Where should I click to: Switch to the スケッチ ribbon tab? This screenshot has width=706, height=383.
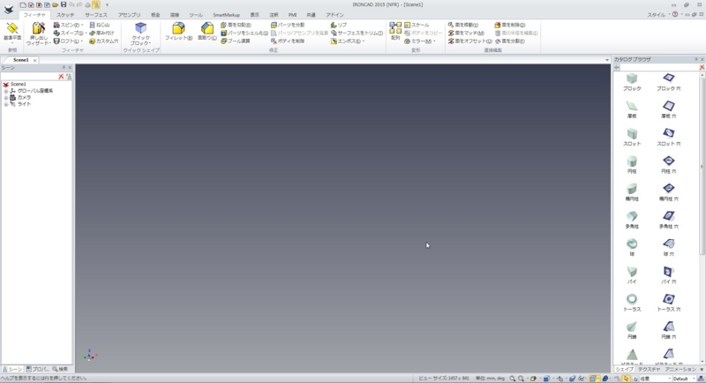pos(65,15)
